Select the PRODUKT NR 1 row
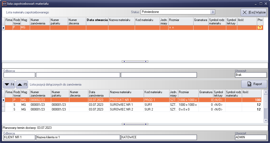Screen dimensions: 270x143 point(127,100)
